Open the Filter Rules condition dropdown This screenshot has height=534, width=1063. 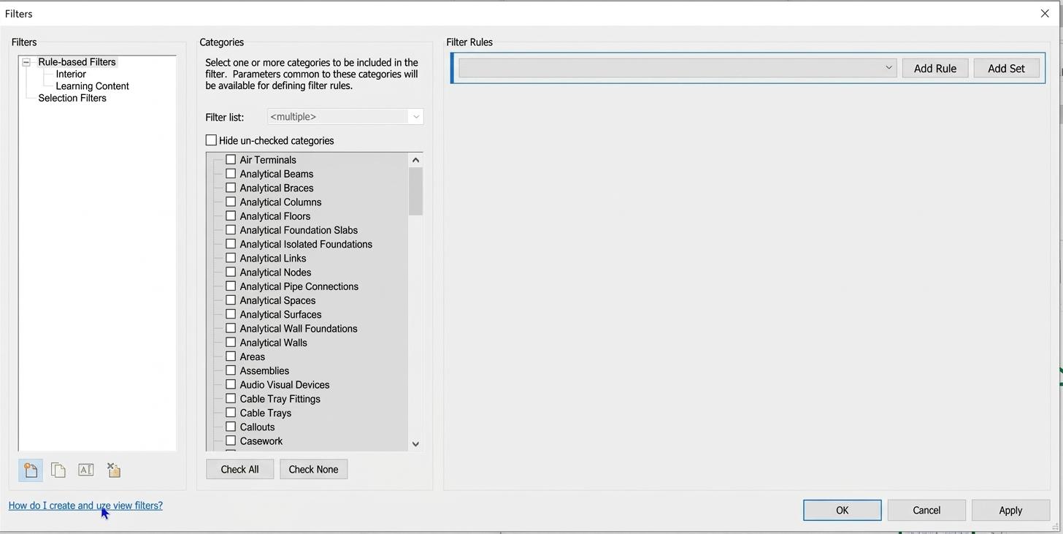(x=677, y=68)
